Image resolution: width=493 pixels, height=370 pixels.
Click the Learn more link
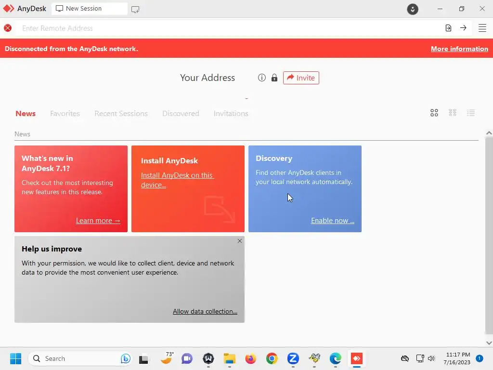click(x=98, y=221)
